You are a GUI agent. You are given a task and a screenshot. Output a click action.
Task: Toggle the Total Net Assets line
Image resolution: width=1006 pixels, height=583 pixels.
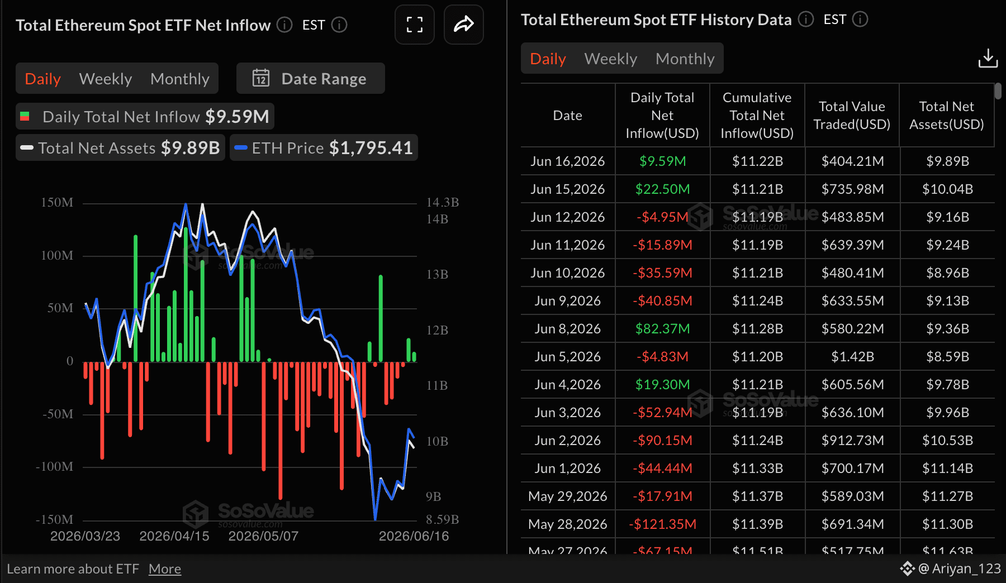[120, 147]
